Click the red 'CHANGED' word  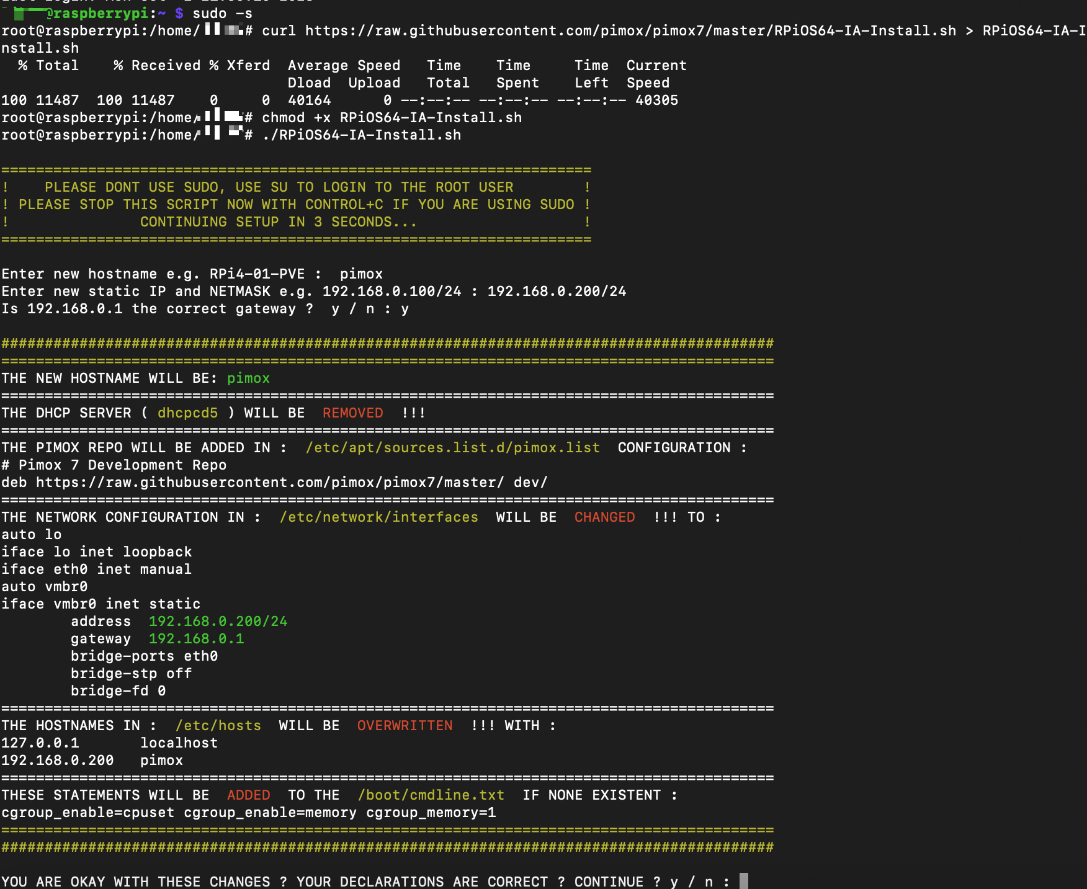(604, 517)
